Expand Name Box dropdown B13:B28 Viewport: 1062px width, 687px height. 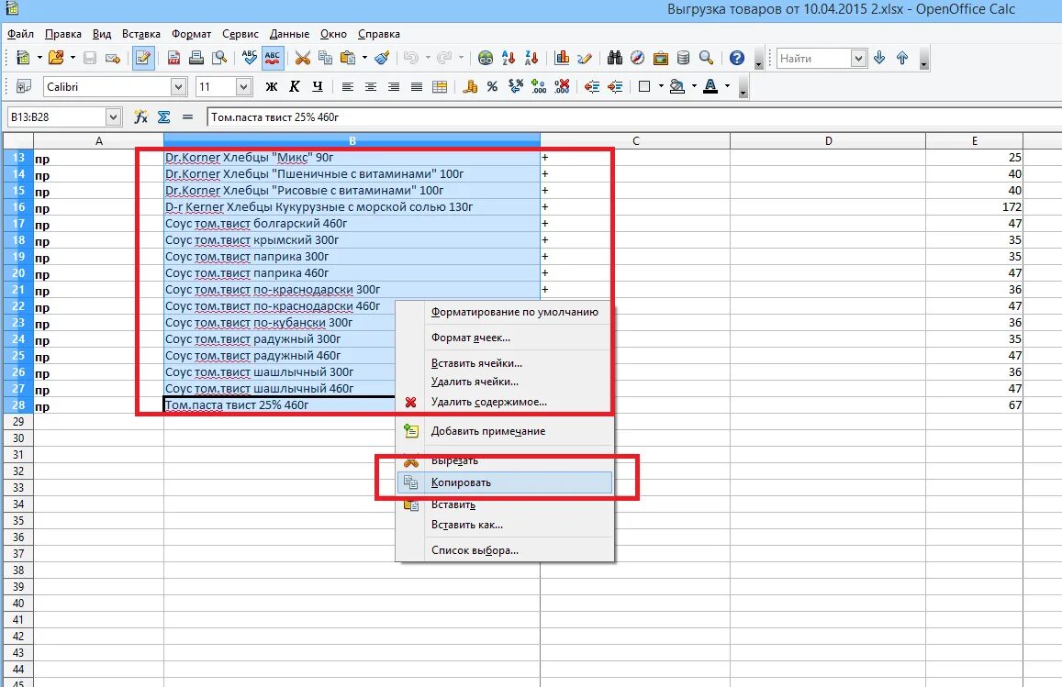tap(113, 117)
